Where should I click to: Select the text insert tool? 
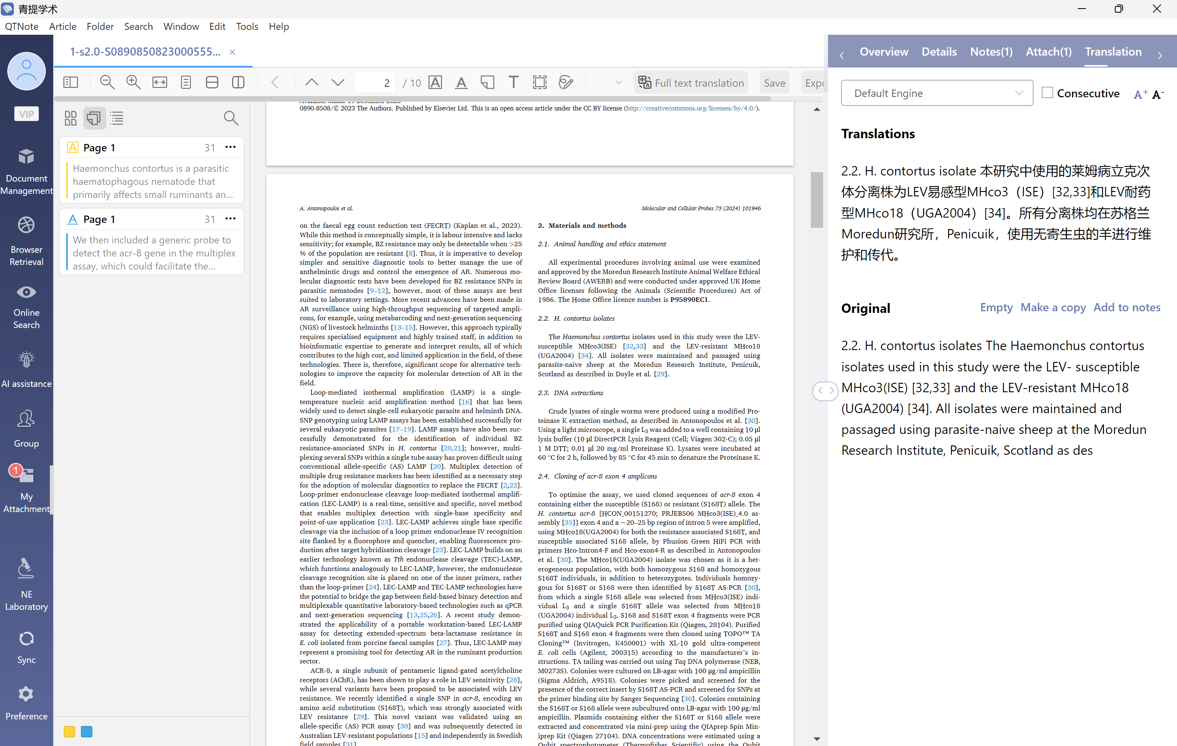click(513, 83)
